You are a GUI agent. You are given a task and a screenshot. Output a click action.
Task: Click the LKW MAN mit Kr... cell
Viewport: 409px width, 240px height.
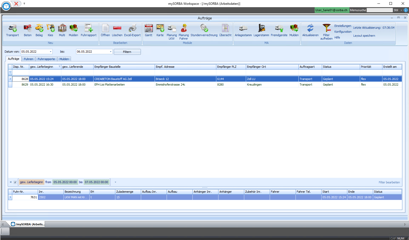coord(76,197)
